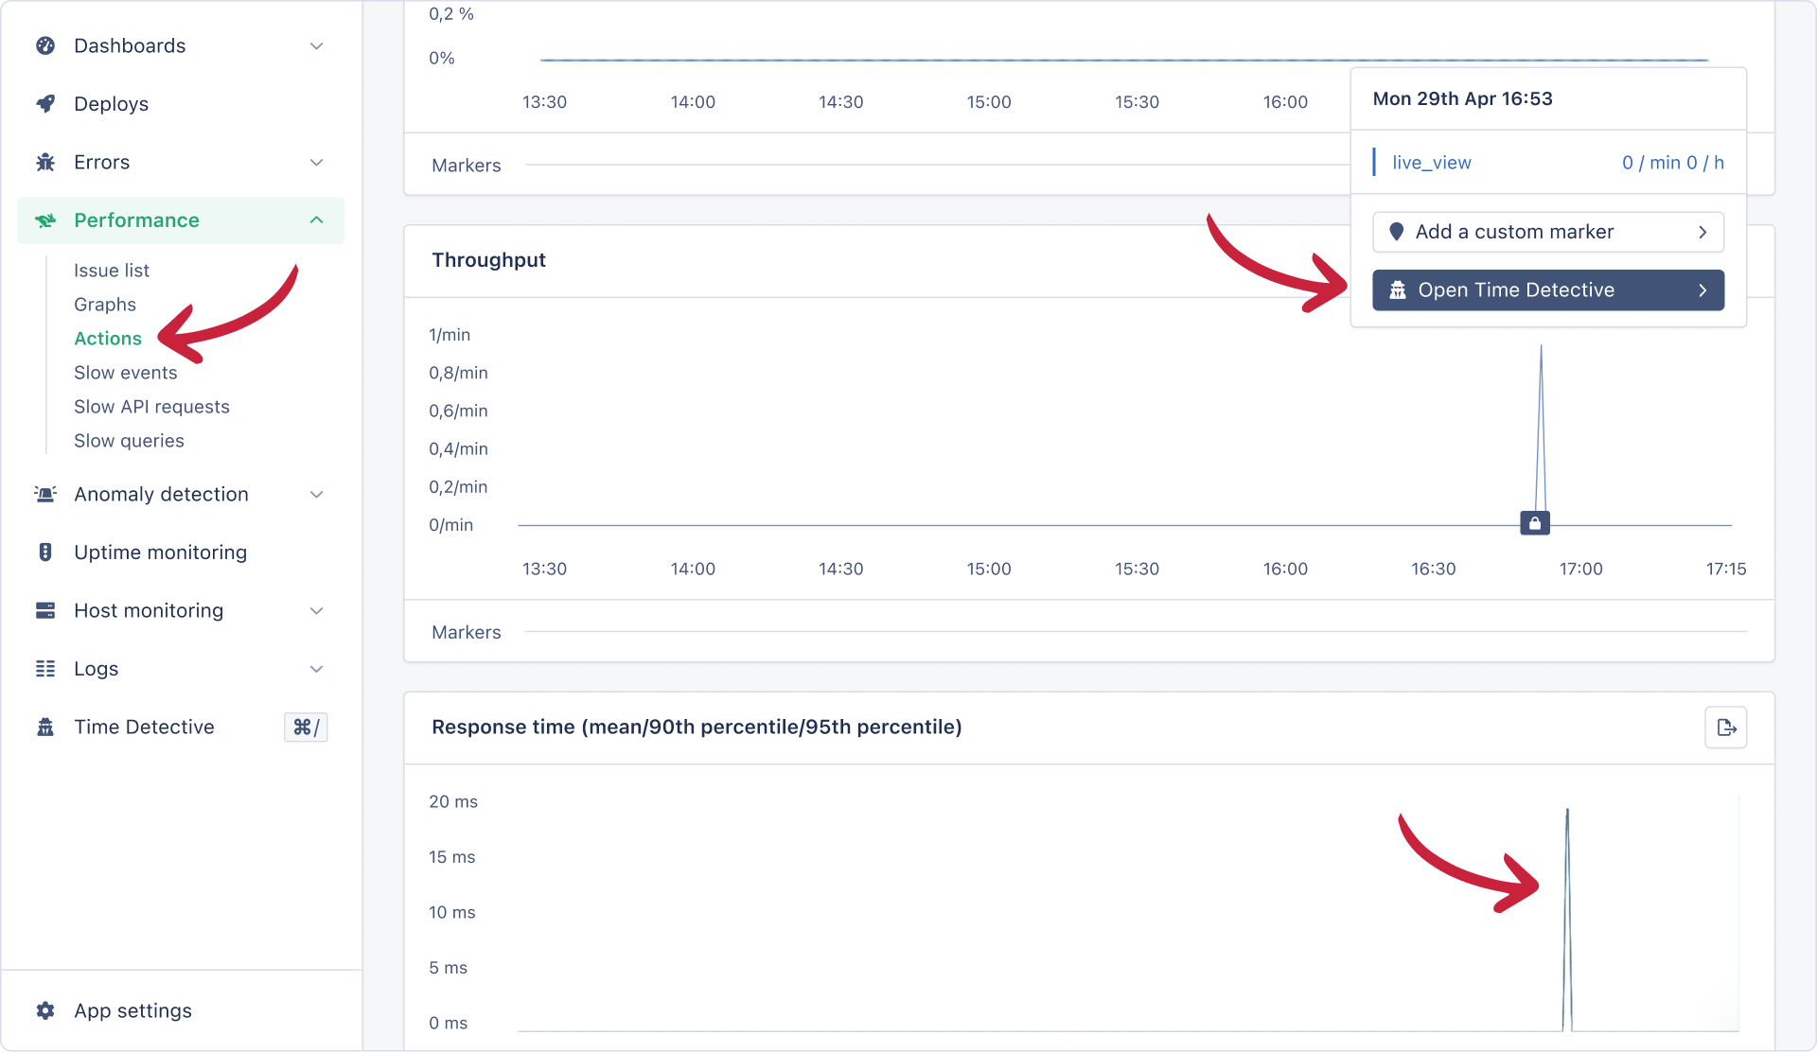This screenshot has width=1817, height=1052.
Task: Select Actions under Performance
Action: 108,339
